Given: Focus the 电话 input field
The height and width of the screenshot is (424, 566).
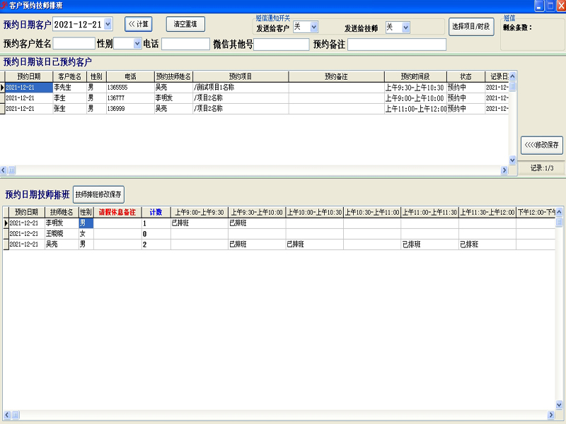Looking at the screenshot, I should pos(185,44).
